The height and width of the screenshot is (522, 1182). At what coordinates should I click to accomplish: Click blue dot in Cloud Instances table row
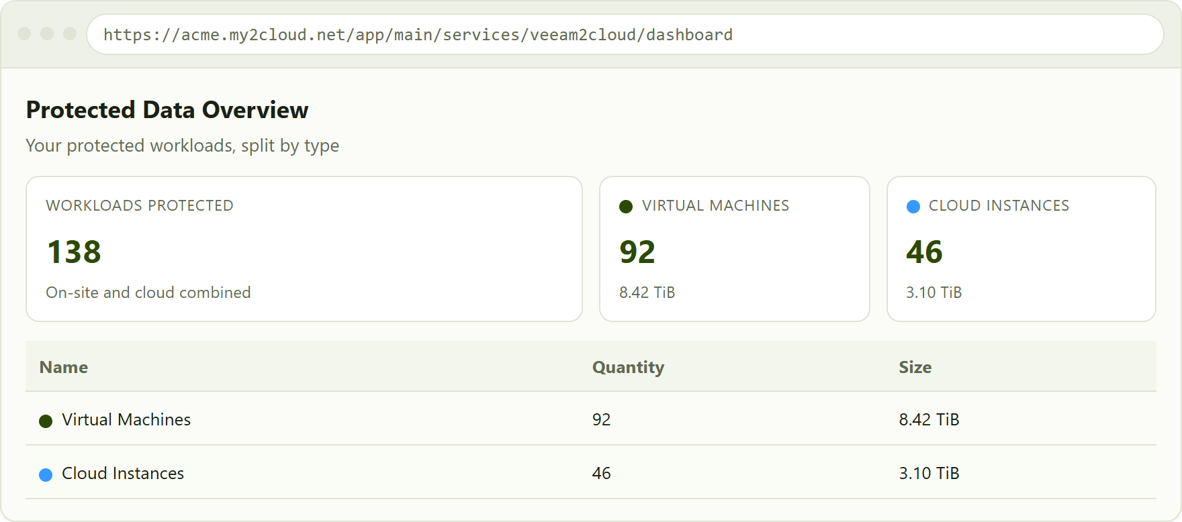46,475
